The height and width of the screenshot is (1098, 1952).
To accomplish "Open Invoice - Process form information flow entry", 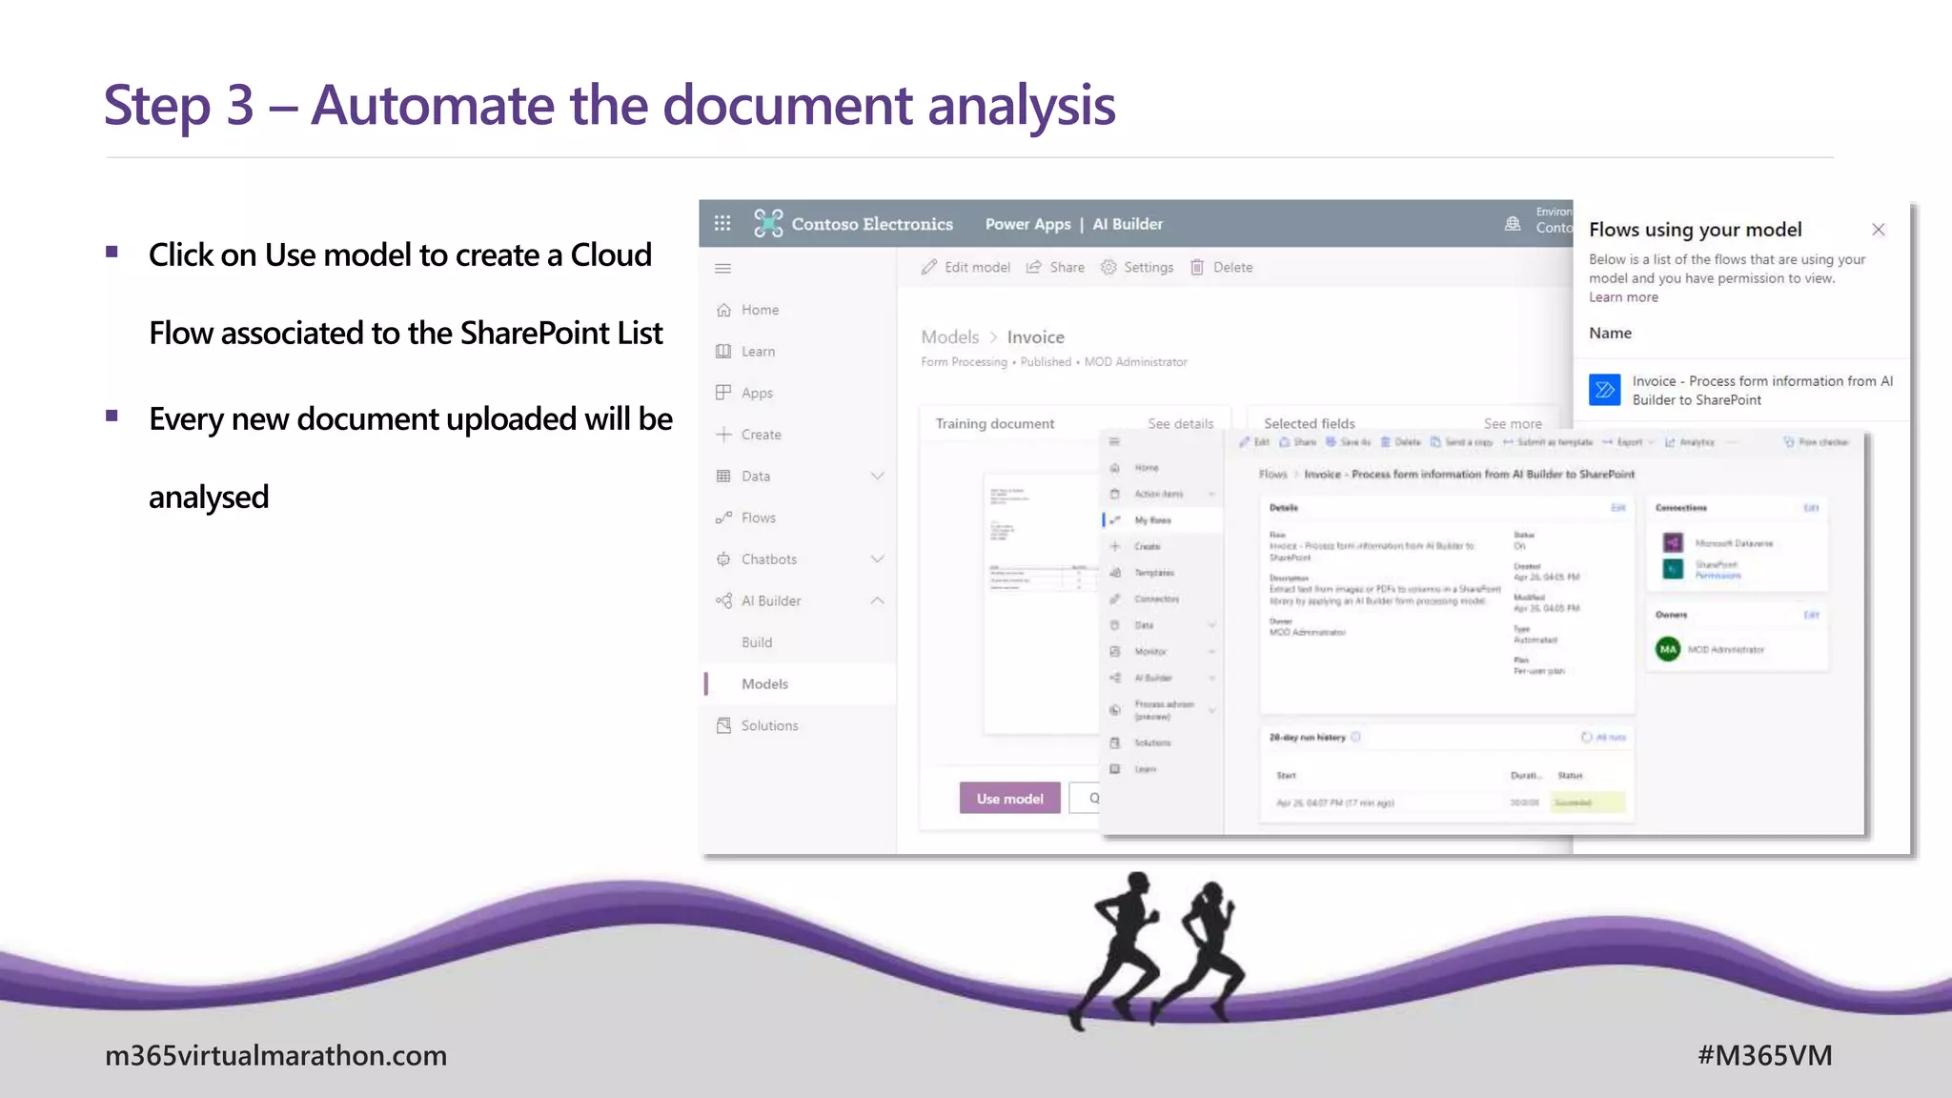I will [x=1762, y=390].
